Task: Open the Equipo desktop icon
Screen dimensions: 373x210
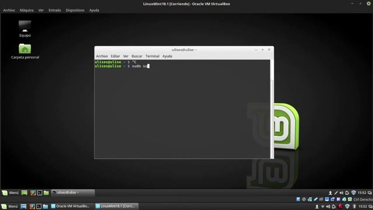Action: point(24,29)
